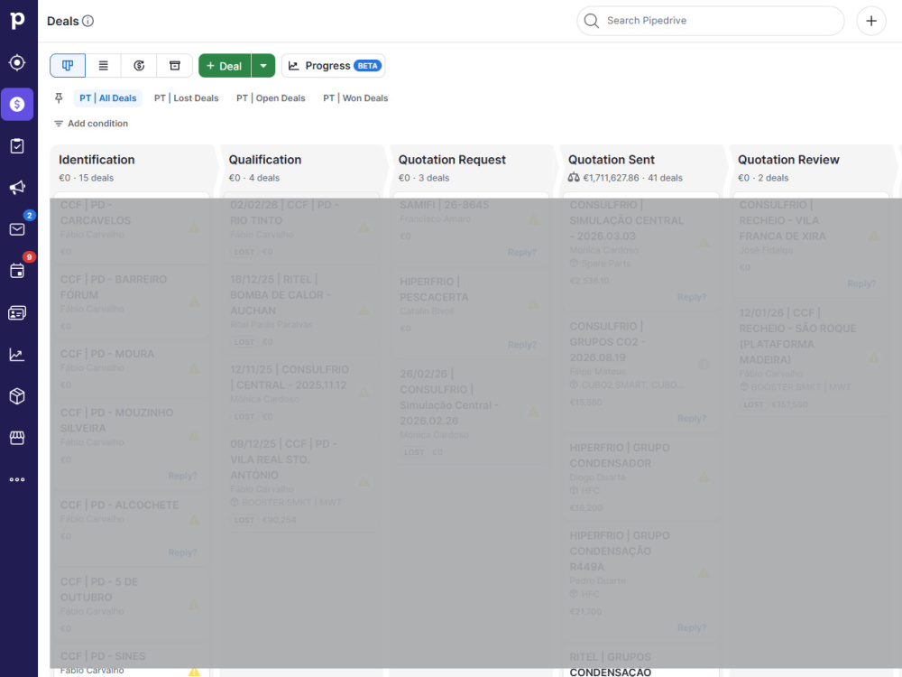This screenshot has width=902, height=677.
Task: Click '€0 · 4 deals' summary text
Action: (254, 178)
